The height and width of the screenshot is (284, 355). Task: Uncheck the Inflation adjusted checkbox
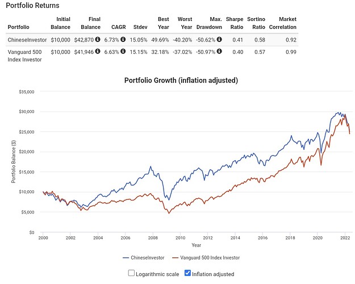[187, 273]
